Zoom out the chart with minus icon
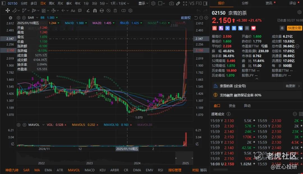Screen dimensions: 303x174 201,18
